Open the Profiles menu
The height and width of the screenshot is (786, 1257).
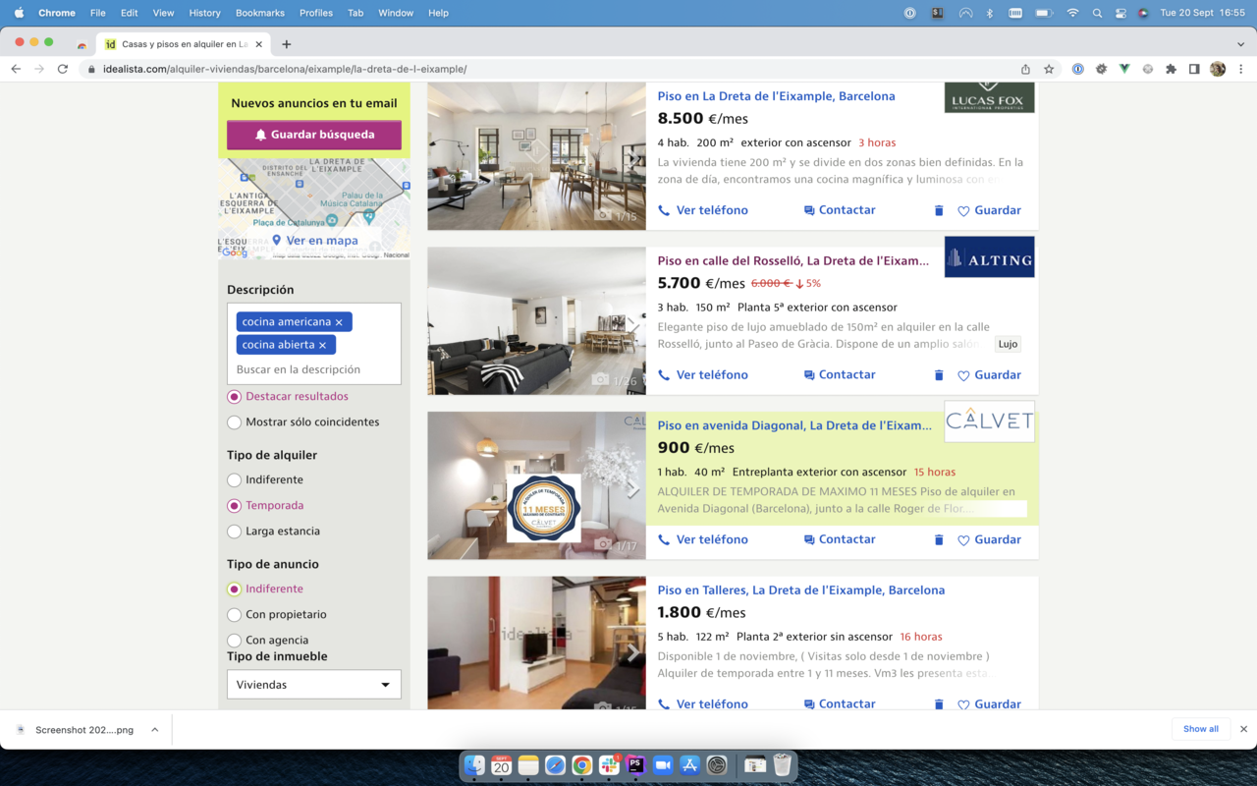pos(316,13)
